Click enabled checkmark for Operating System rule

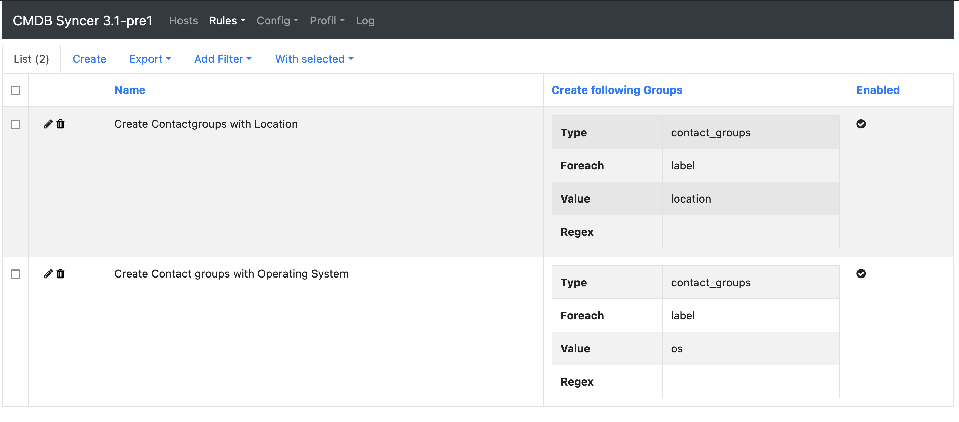tap(861, 274)
